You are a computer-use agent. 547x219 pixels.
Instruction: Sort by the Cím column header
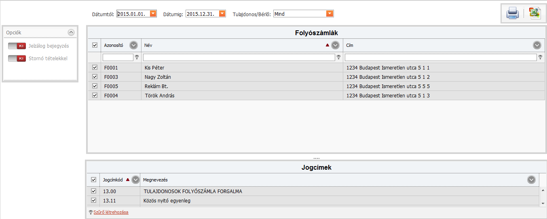click(350, 45)
